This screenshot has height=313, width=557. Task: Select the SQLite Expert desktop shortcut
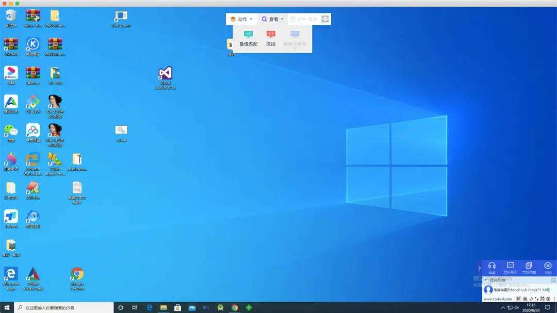pyautogui.click(x=55, y=164)
